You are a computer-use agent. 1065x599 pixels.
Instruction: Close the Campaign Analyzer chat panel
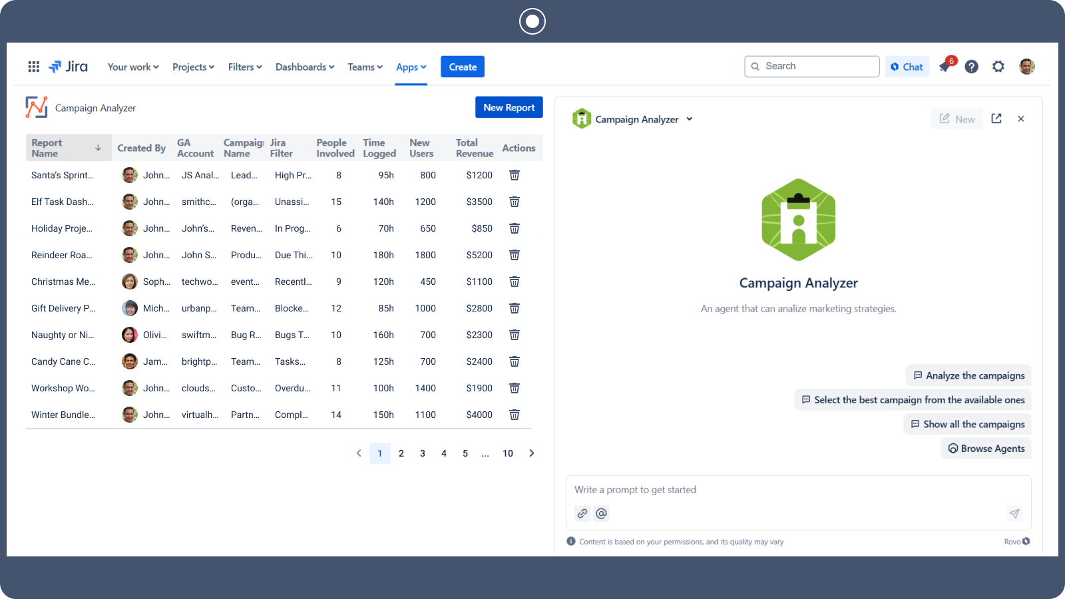pos(1021,118)
